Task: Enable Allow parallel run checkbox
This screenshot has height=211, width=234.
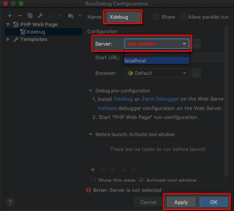Action: (183, 17)
